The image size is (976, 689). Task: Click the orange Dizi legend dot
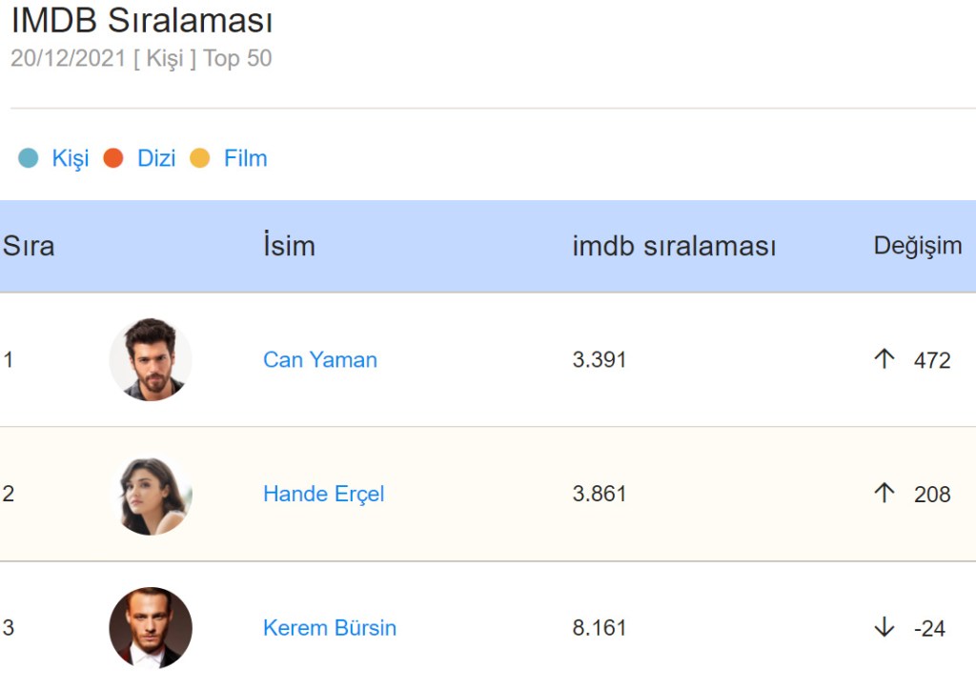pos(113,158)
